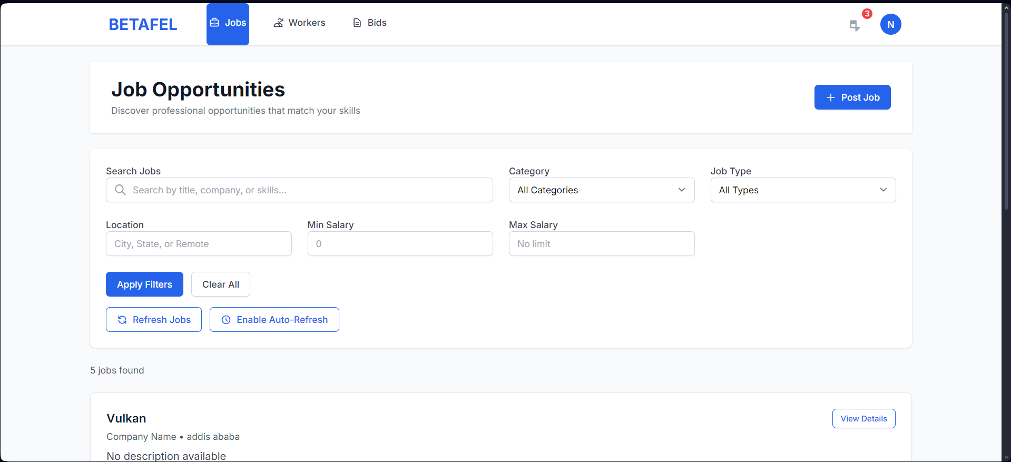The height and width of the screenshot is (462, 1011).
Task: Click the '5 jobs found' text
Action: pyautogui.click(x=117, y=370)
